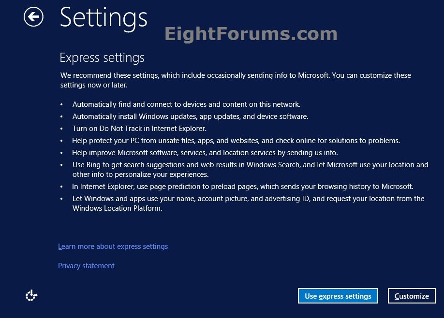Click the Do Not Track line
Image resolution: width=444 pixels, height=318 pixels.
click(x=139, y=129)
